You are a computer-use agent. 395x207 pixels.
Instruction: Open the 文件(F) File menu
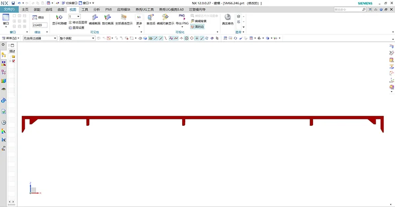[x=10, y=9]
